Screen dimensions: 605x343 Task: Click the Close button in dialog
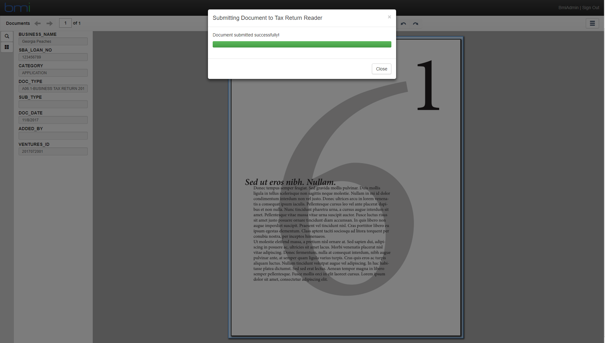[x=381, y=69]
